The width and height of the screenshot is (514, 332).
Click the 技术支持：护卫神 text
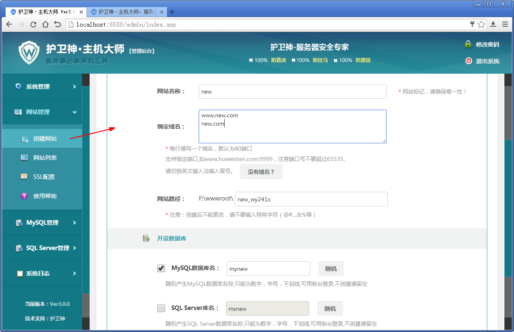[45, 318]
